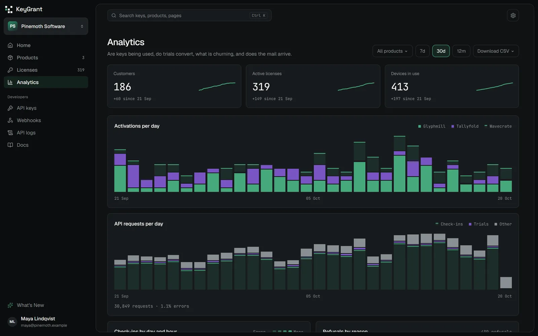This screenshot has height=336, width=538.
Task: Click the Devices in use value 413
Action: [400, 87]
